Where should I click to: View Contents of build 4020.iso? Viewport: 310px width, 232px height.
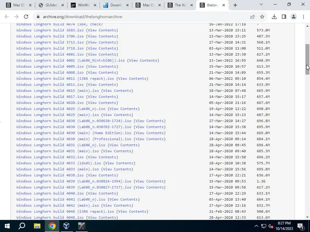102,103
